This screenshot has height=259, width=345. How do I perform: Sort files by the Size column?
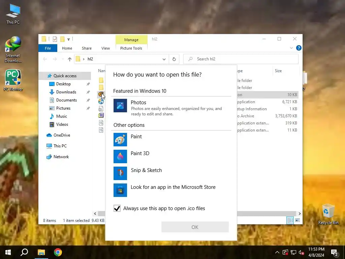coord(278,71)
